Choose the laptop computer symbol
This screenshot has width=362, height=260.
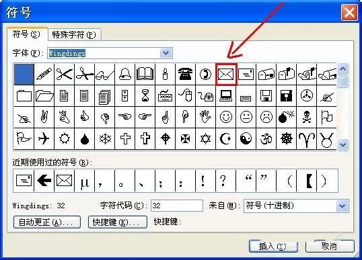pyautogui.click(x=226, y=95)
